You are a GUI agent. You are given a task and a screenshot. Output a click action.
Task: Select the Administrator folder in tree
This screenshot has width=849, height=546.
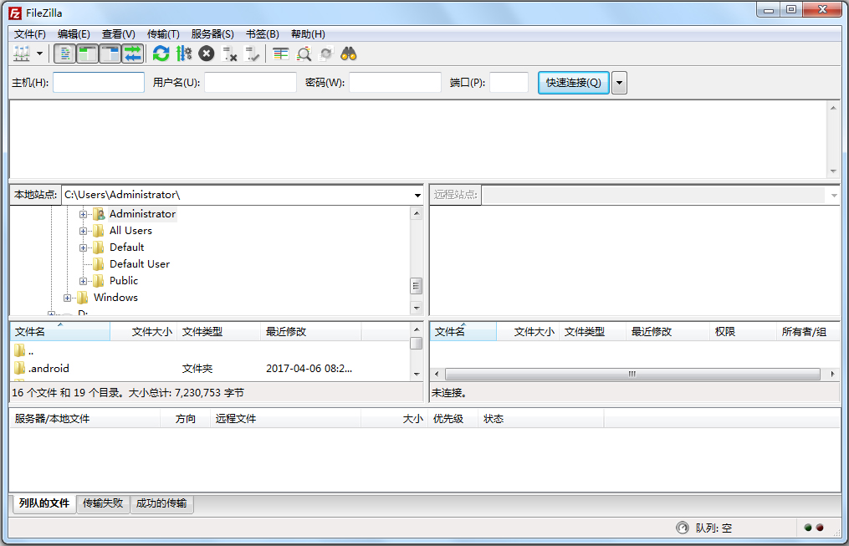pyautogui.click(x=142, y=214)
